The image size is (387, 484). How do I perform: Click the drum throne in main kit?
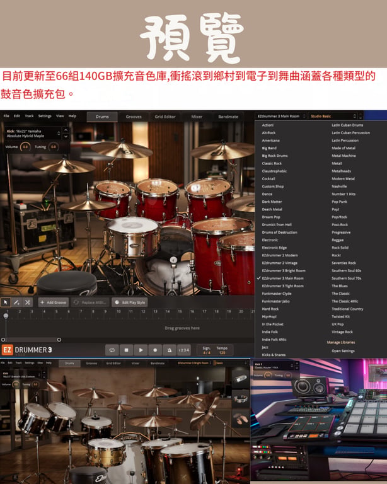click(x=67, y=283)
